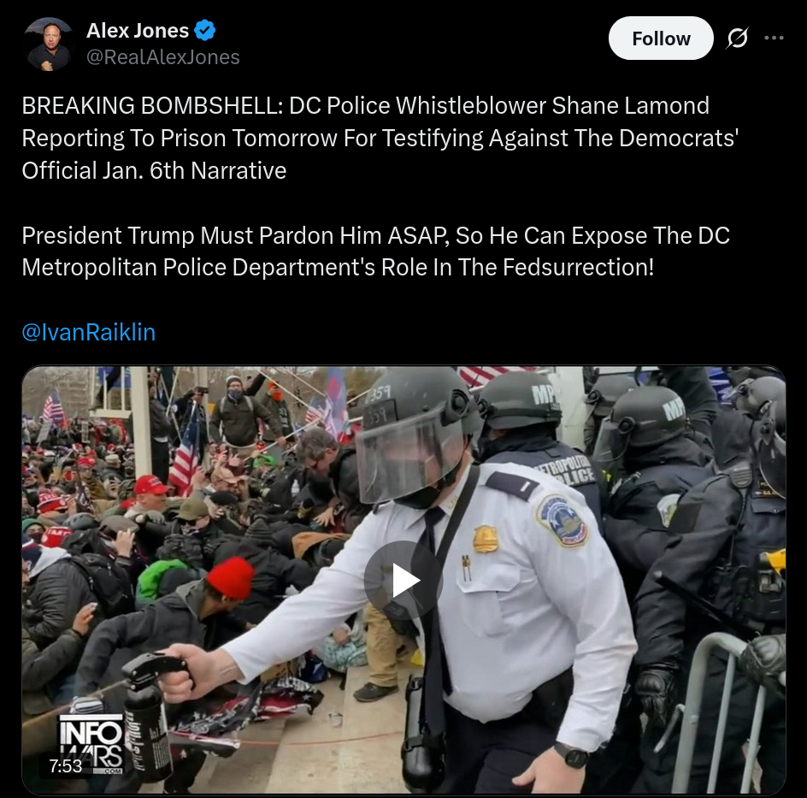Viewport: 807px width, 798px height.
Task: Open the @RealAlexJones handle link
Action: 162,57
